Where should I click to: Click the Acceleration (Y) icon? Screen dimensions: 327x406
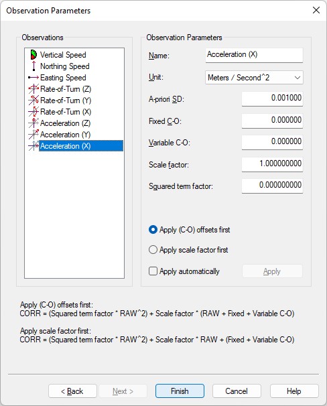tap(34, 135)
